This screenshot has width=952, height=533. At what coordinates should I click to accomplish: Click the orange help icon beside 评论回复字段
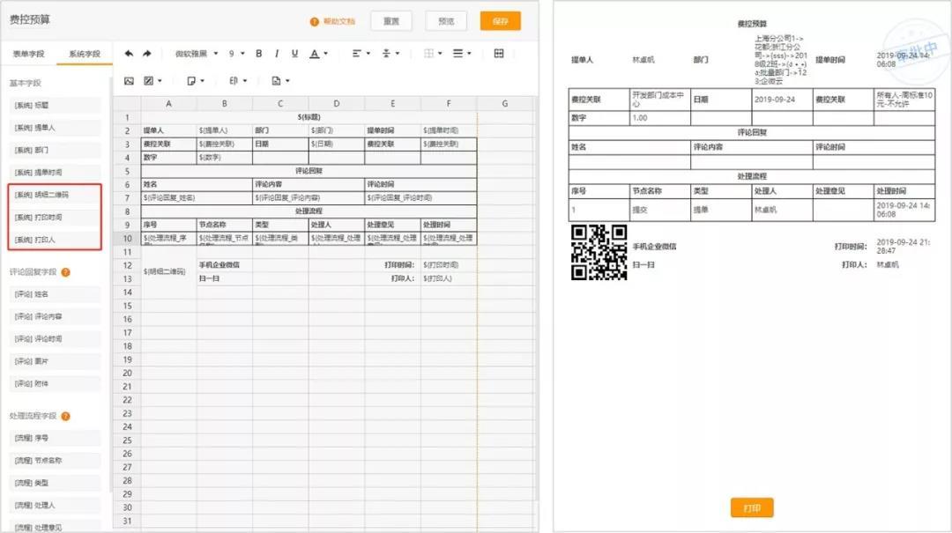[x=66, y=272]
